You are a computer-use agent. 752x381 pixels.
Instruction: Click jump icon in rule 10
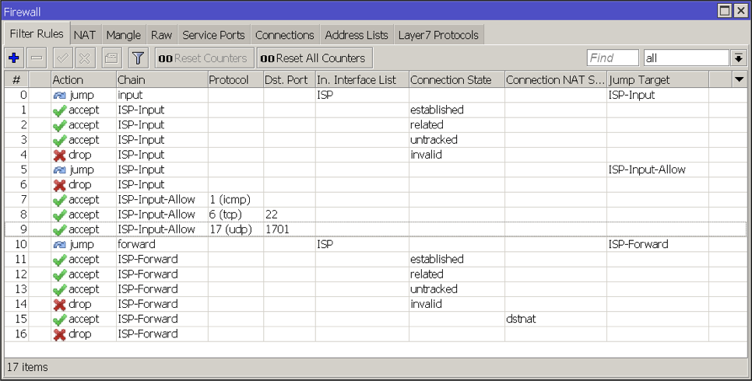click(59, 244)
